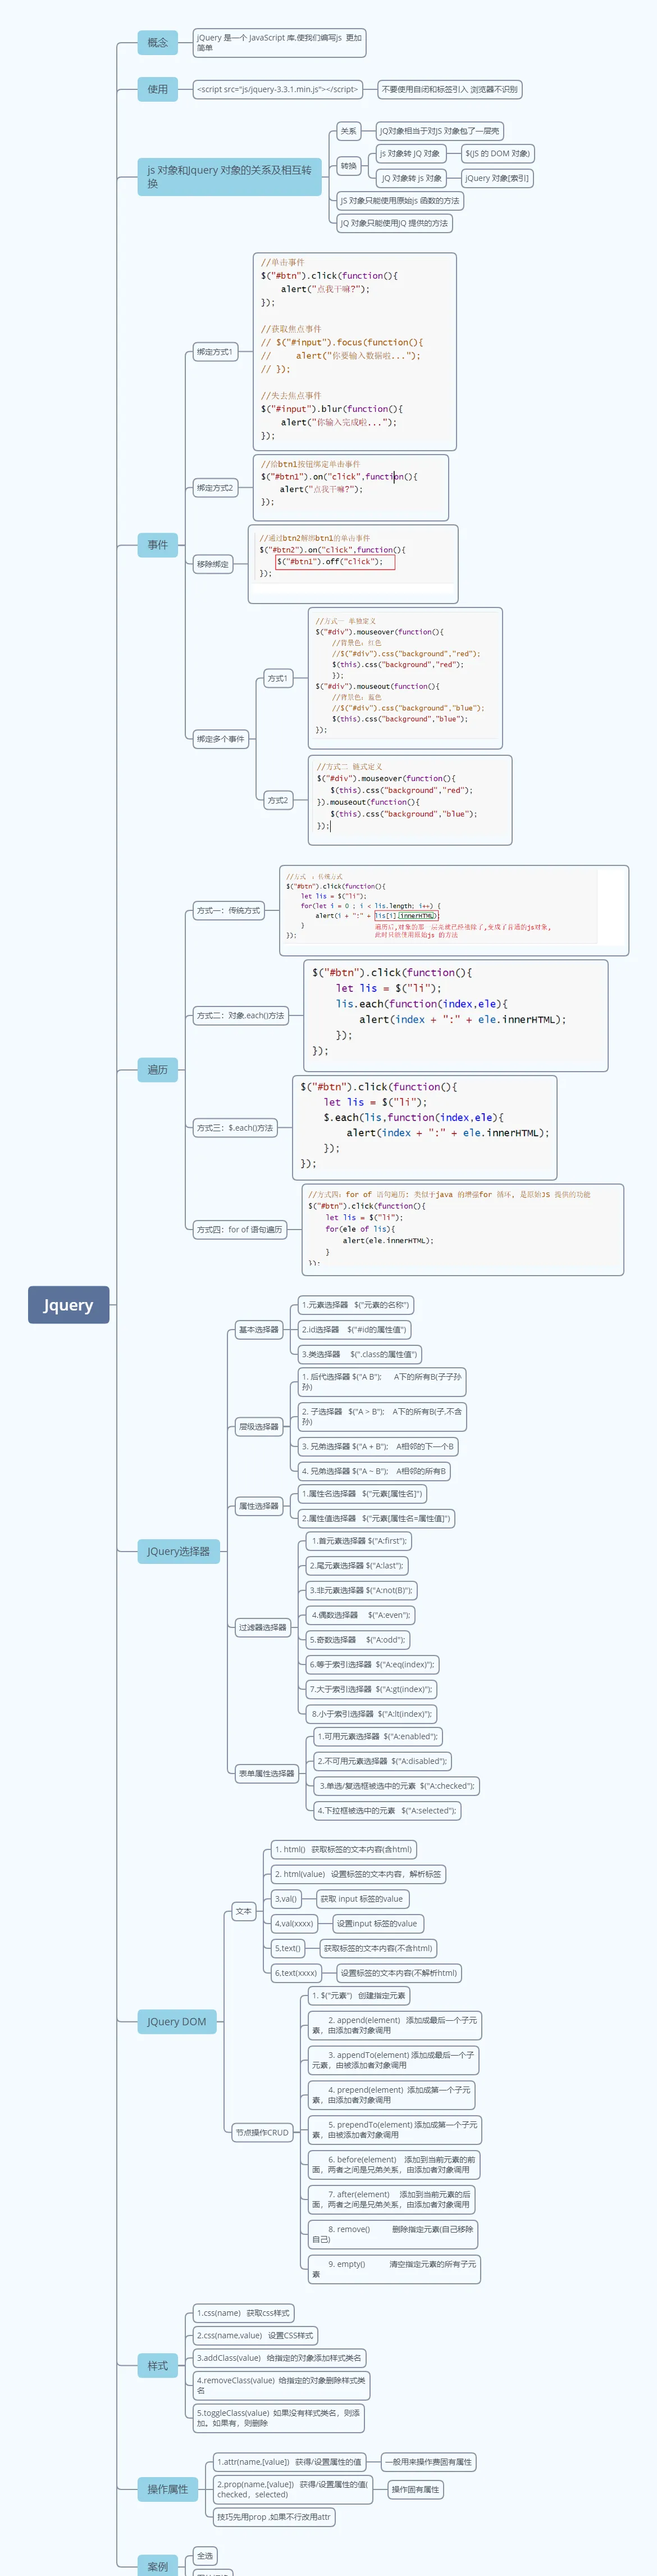The width and height of the screenshot is (657, 2576).
Task: Select the "属性选择器" node
Action: click(x=259, y=1505)
